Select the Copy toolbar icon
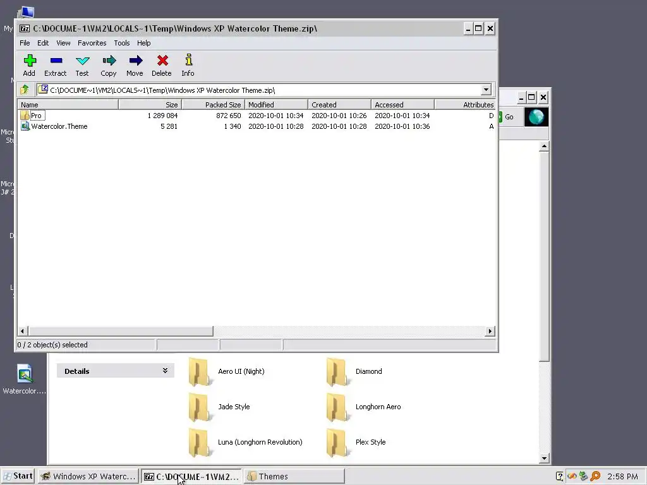Viewport: 647px width, 485px height. 109,61
